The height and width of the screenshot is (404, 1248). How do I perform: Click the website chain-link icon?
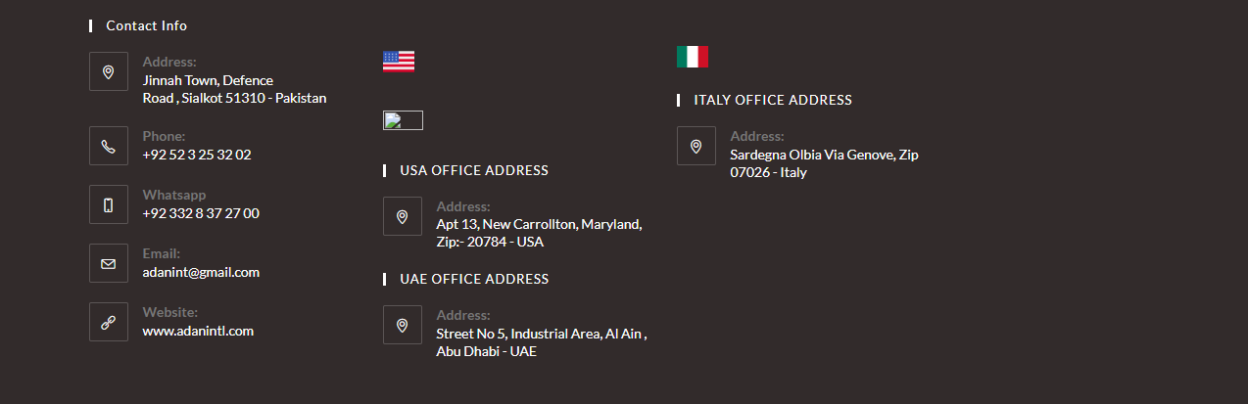[x=109, y=322]
